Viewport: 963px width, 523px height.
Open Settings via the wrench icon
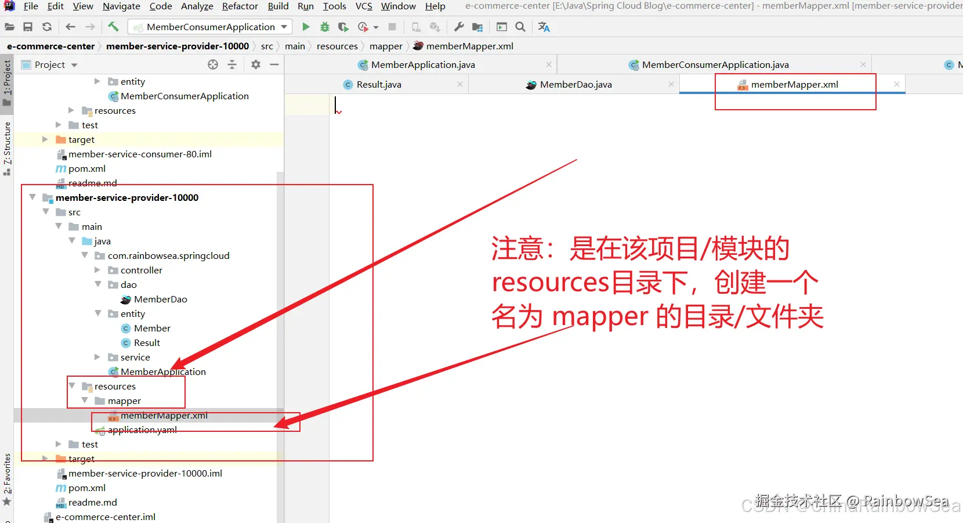tap(459, 27)
